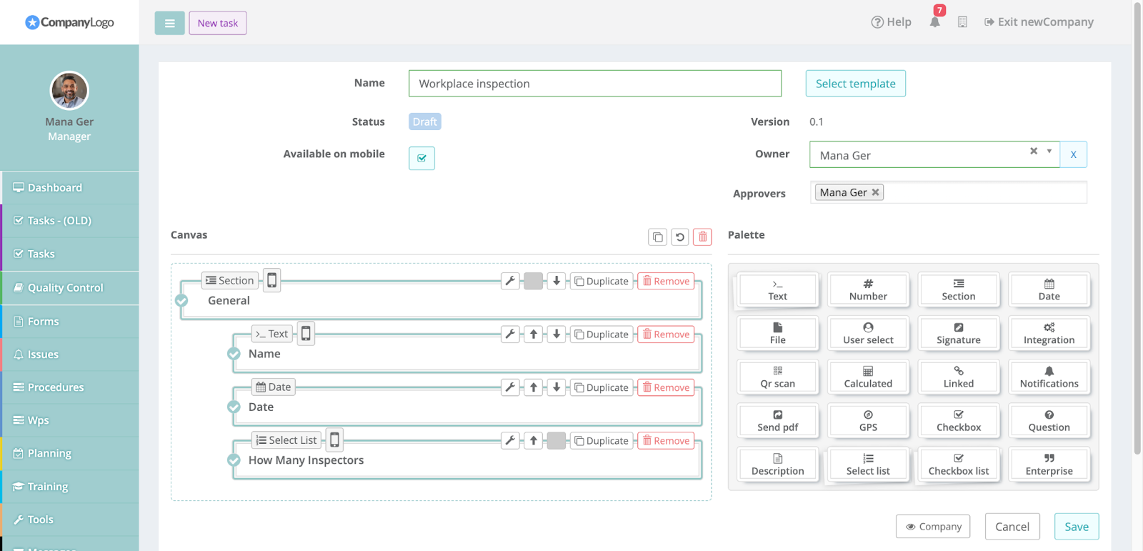Image resolution: width=1143 pixels, height=551 pixels.
Task: Add a GPS element from palette
Action: [868, 420]
